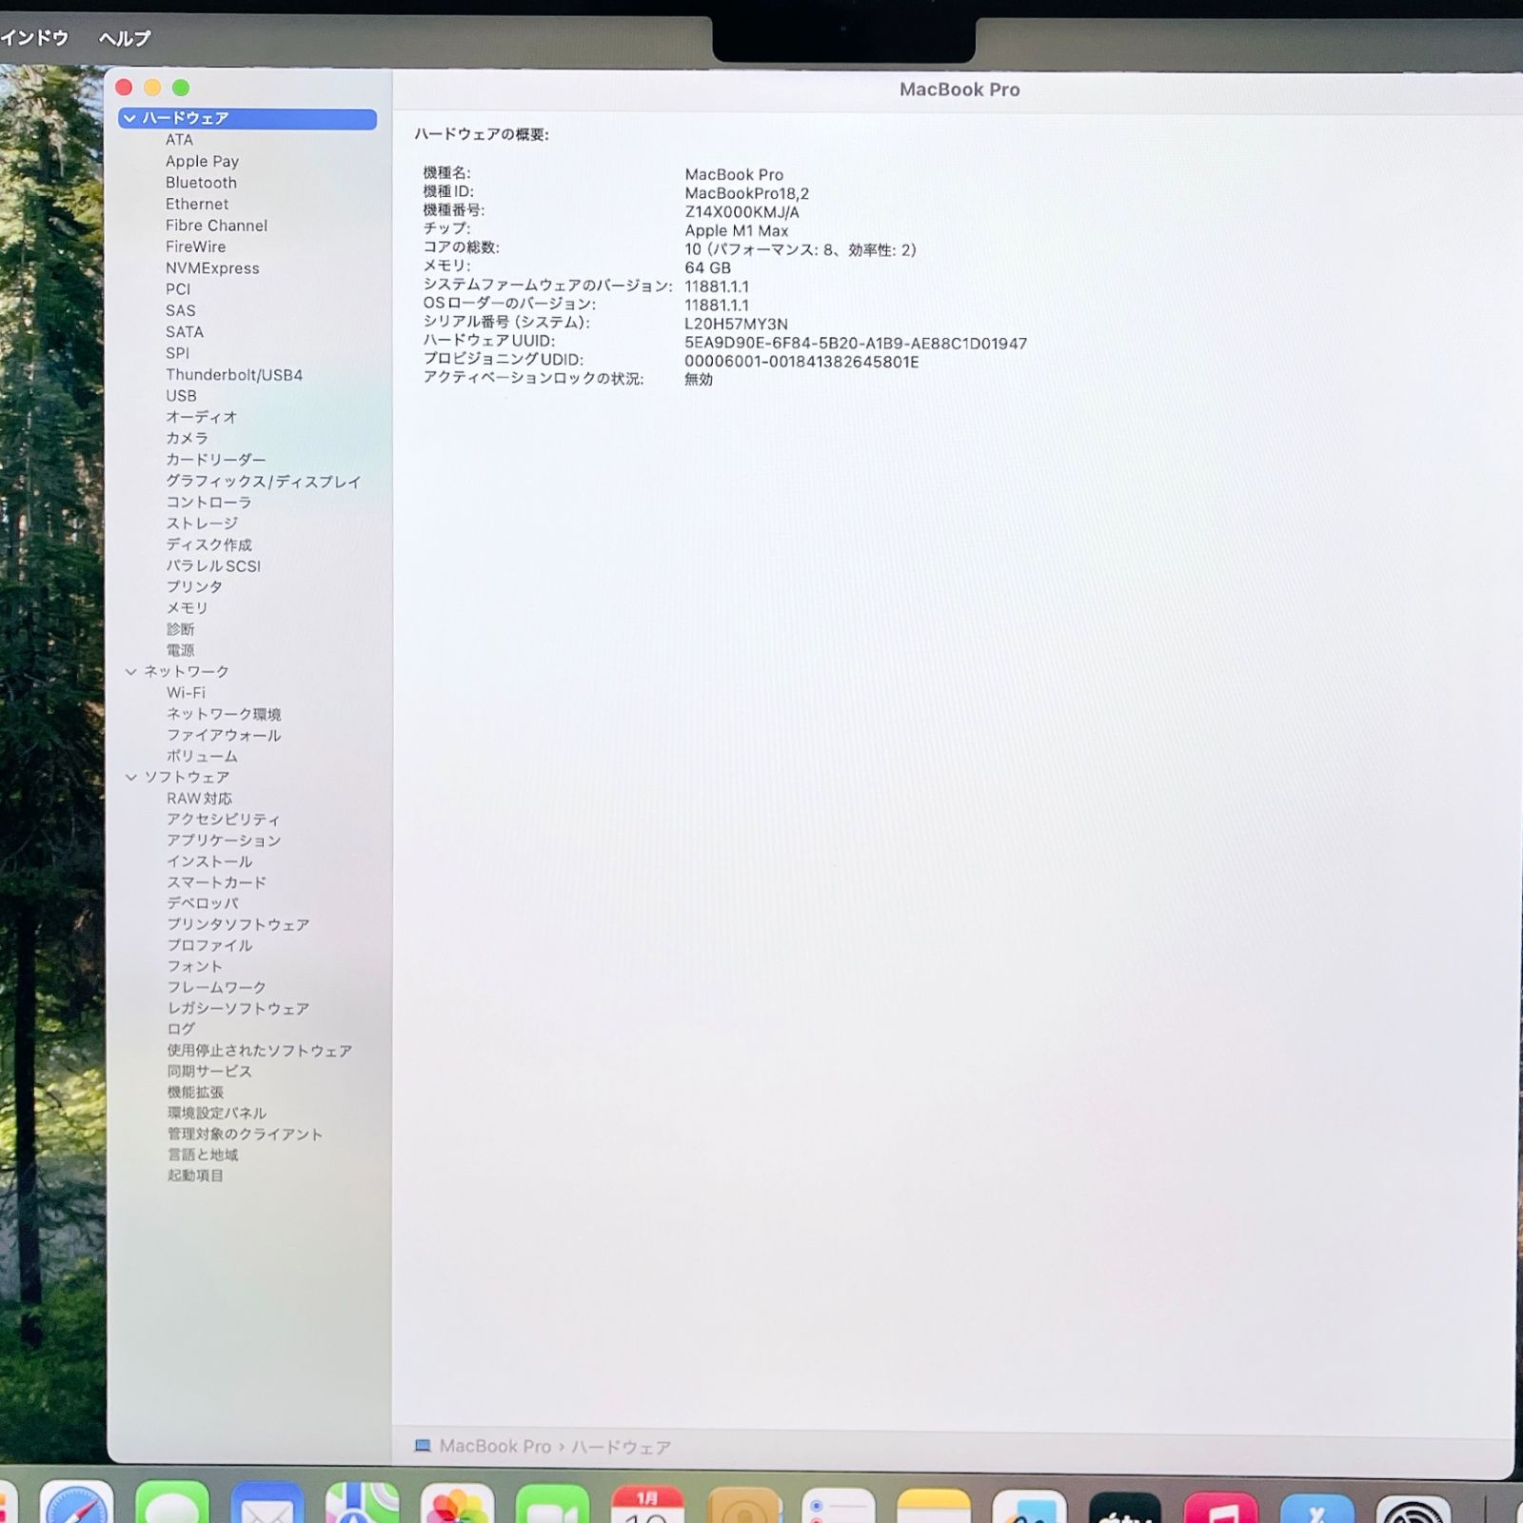Viewport: 1523px width, 1523px height.
Task: Select ボリューム in the sidebar
Action: [202, 756]
